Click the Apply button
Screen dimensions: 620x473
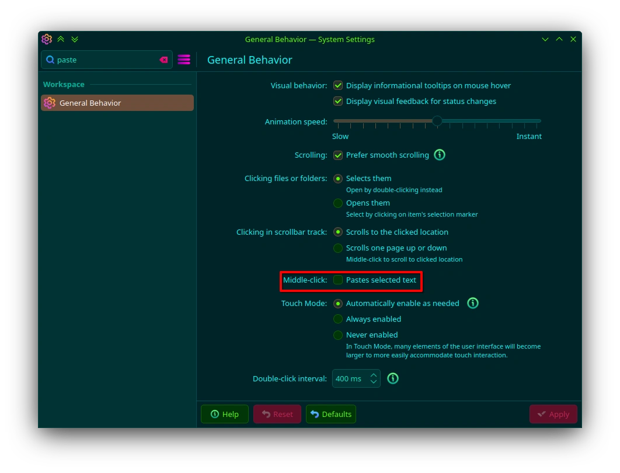553,414
